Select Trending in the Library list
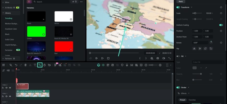This screenshot has height=104, width=227. click(x=9, y=18)
